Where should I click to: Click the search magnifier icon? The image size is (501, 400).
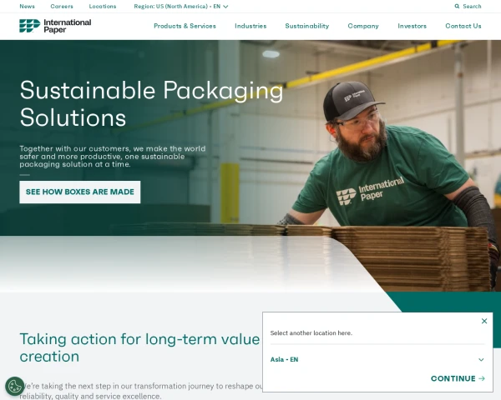pos(457,7)
